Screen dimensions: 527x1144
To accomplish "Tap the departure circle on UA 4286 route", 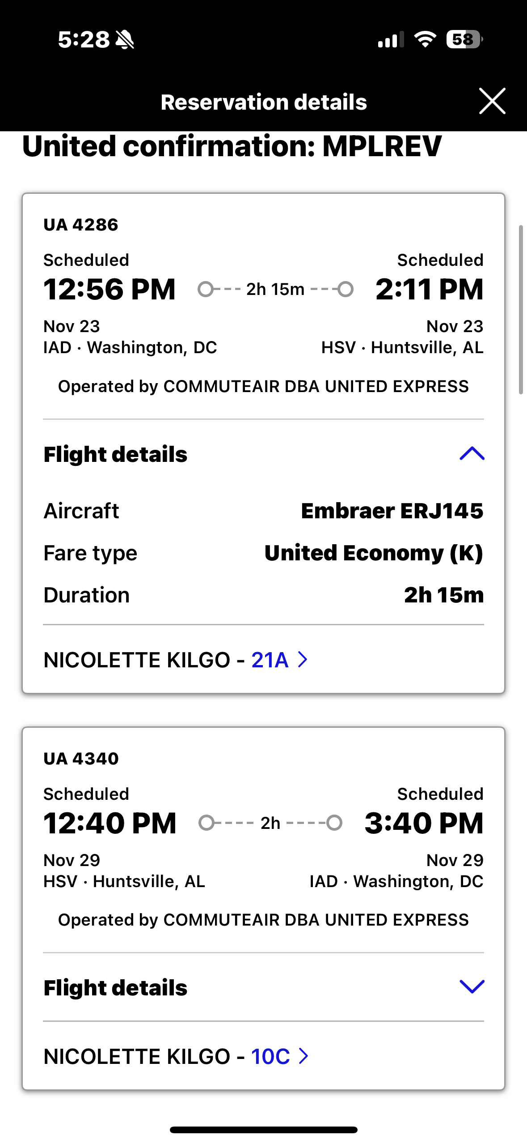I will click(205, 289).
